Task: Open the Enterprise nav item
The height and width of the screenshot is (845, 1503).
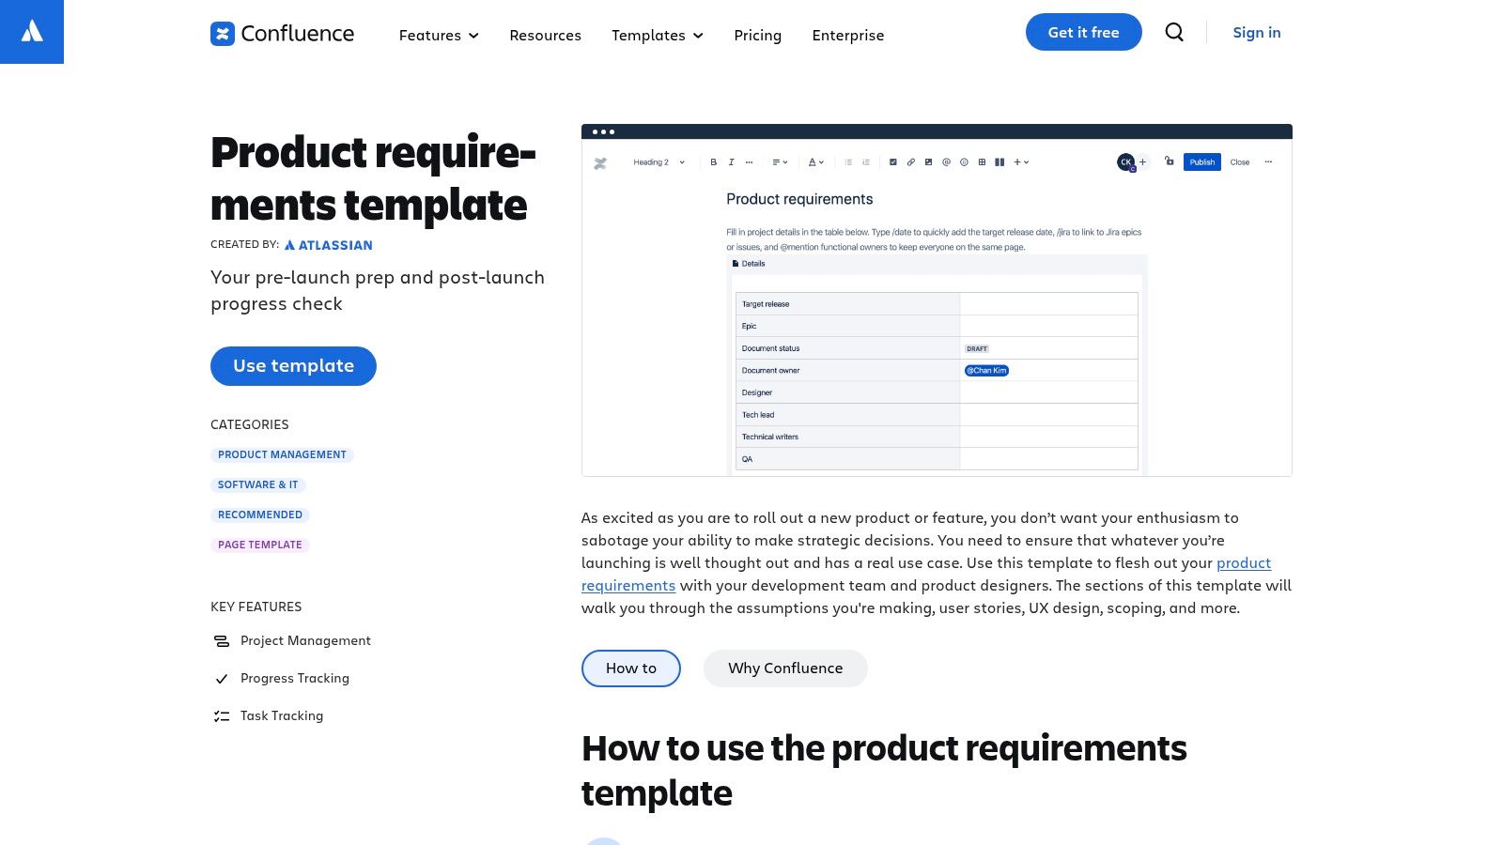Action: pos(847,36)
